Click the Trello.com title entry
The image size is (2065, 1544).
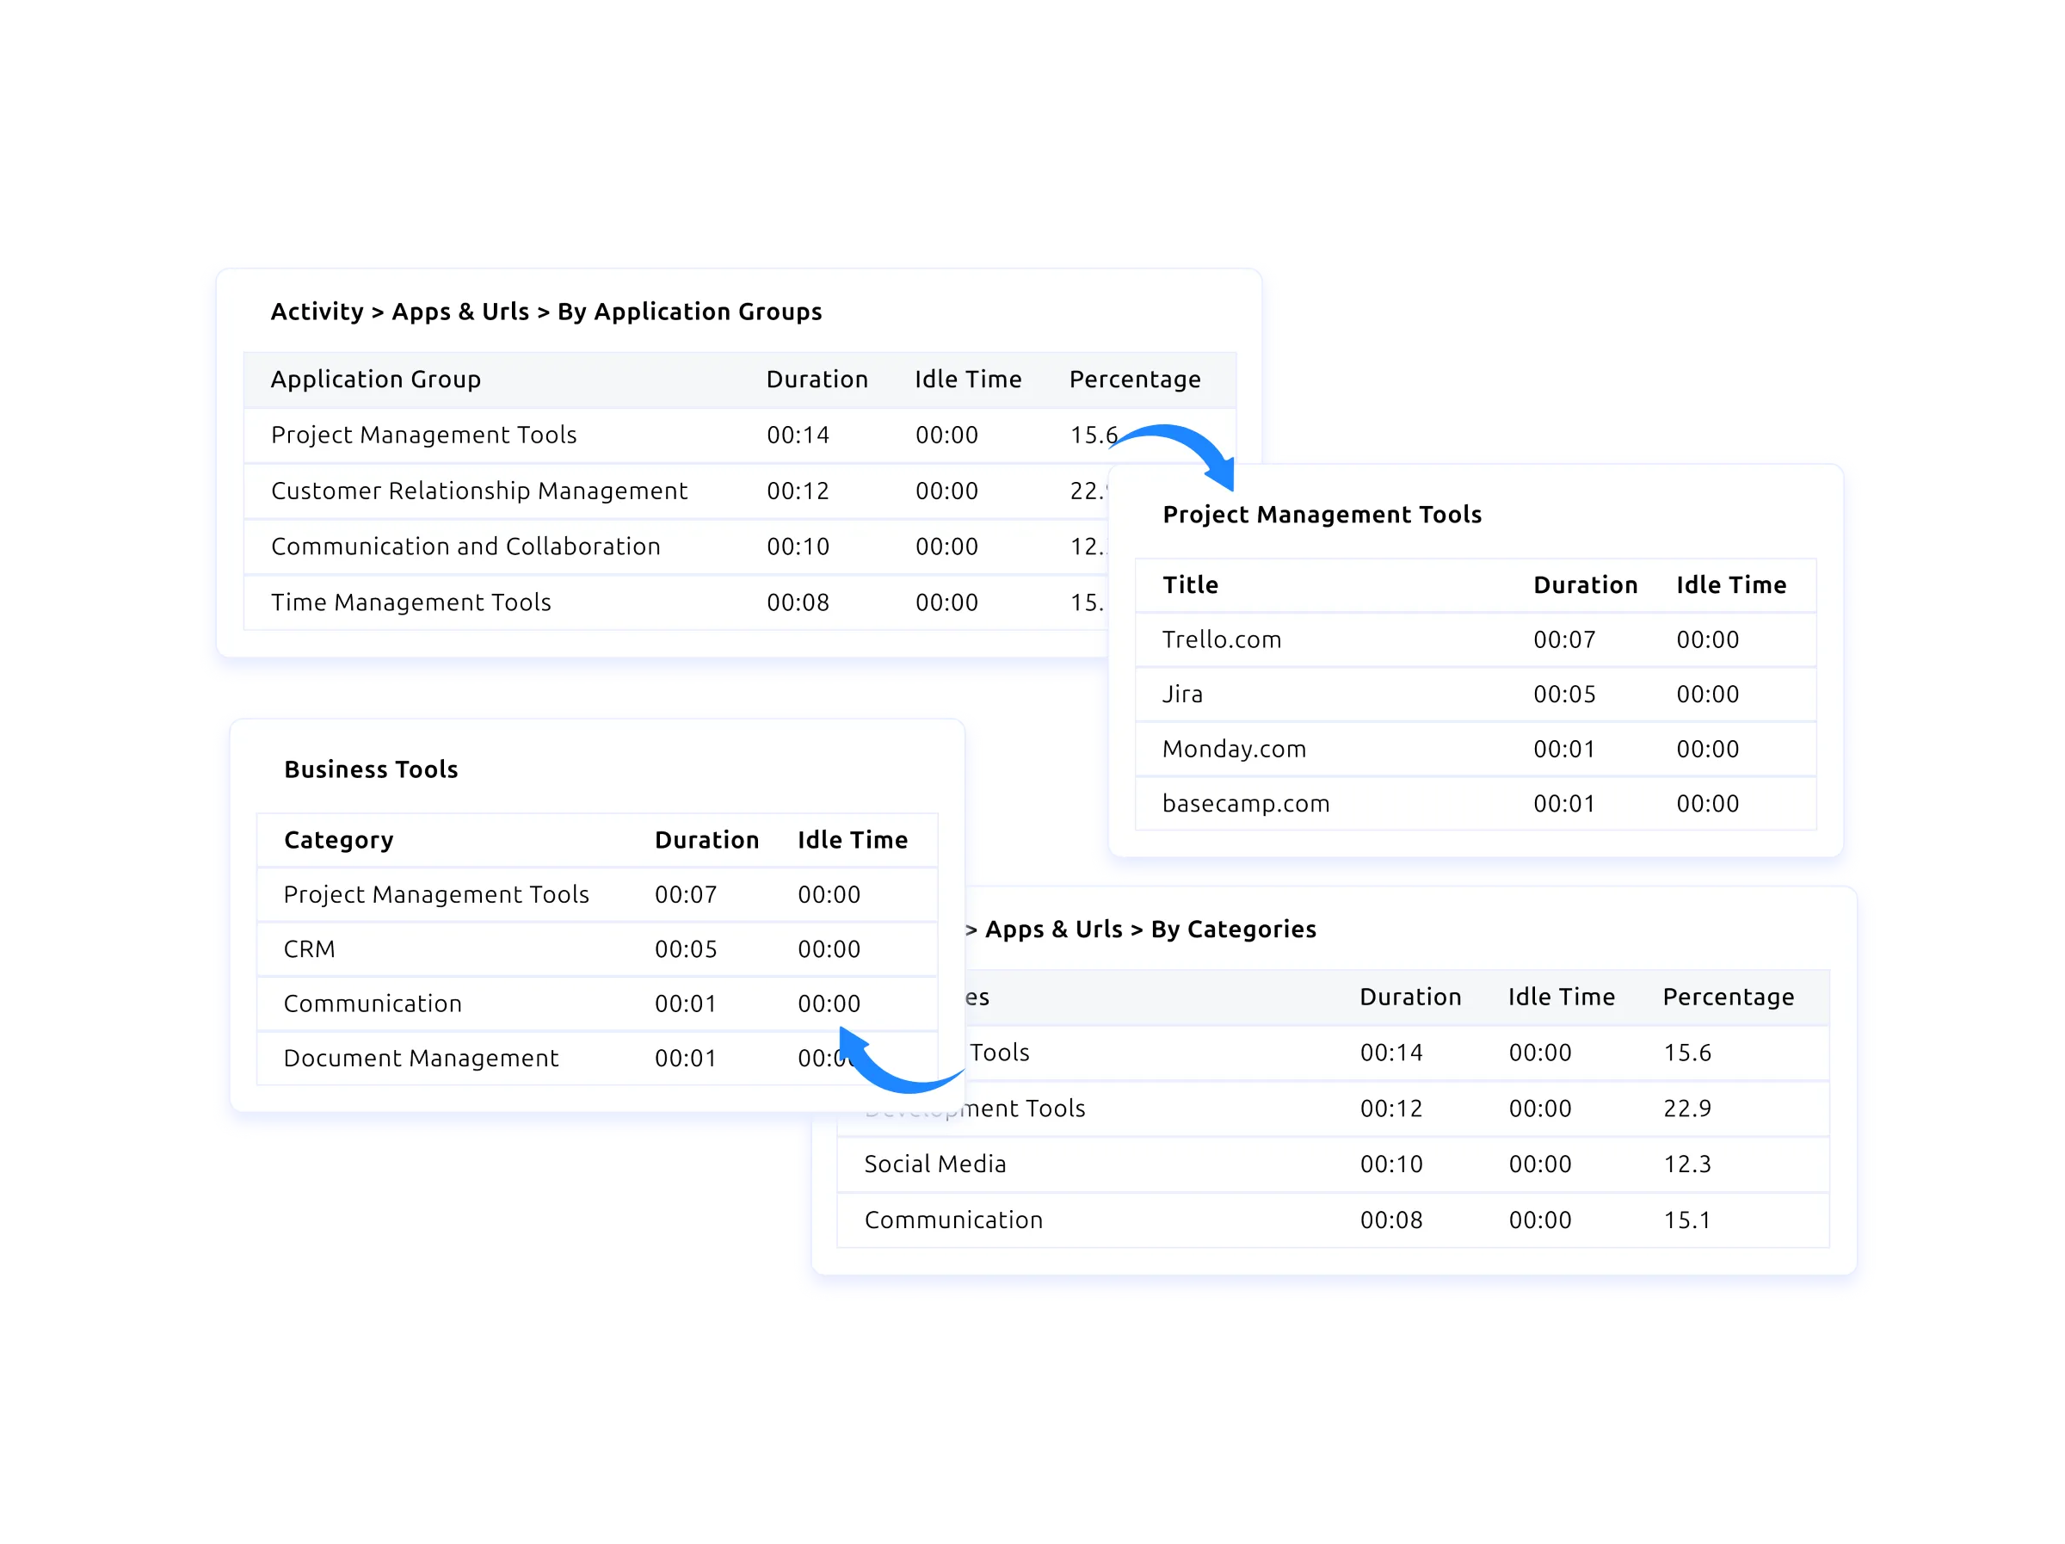1221,639
